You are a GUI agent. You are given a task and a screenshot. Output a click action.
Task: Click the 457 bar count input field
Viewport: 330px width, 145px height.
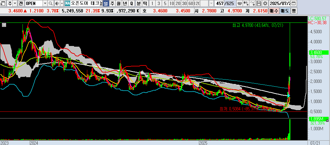tap(219, 3)
